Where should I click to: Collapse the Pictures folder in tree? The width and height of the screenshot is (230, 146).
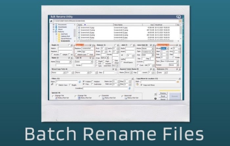pyautogui.click(x=54, y=31)
